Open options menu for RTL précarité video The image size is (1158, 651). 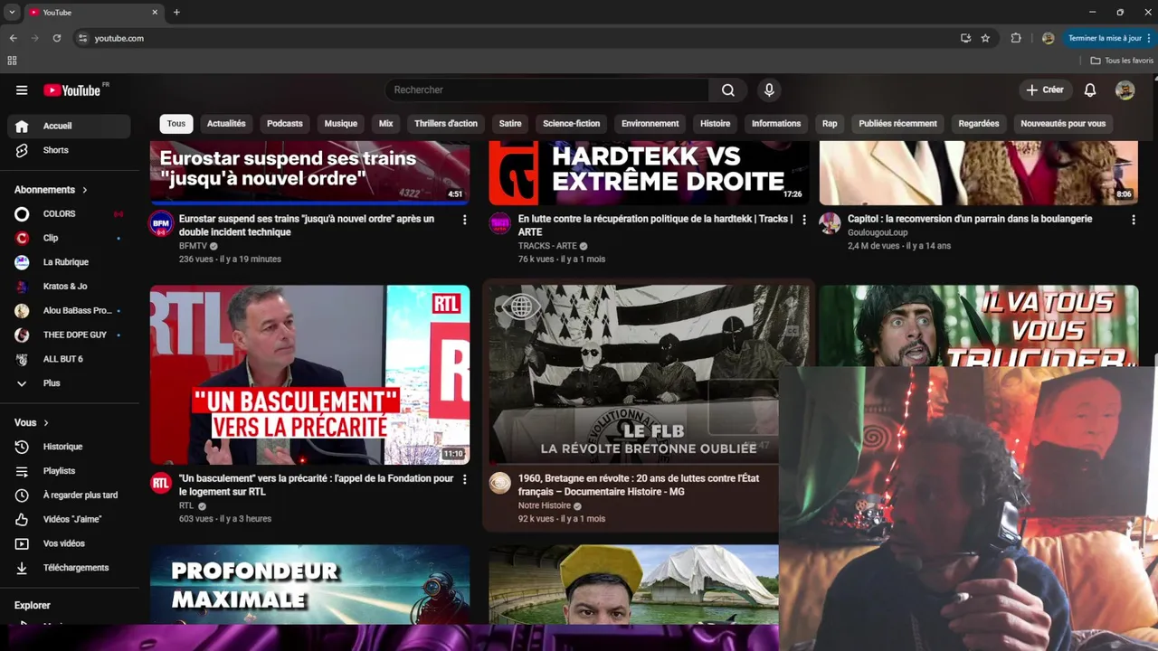465,479
